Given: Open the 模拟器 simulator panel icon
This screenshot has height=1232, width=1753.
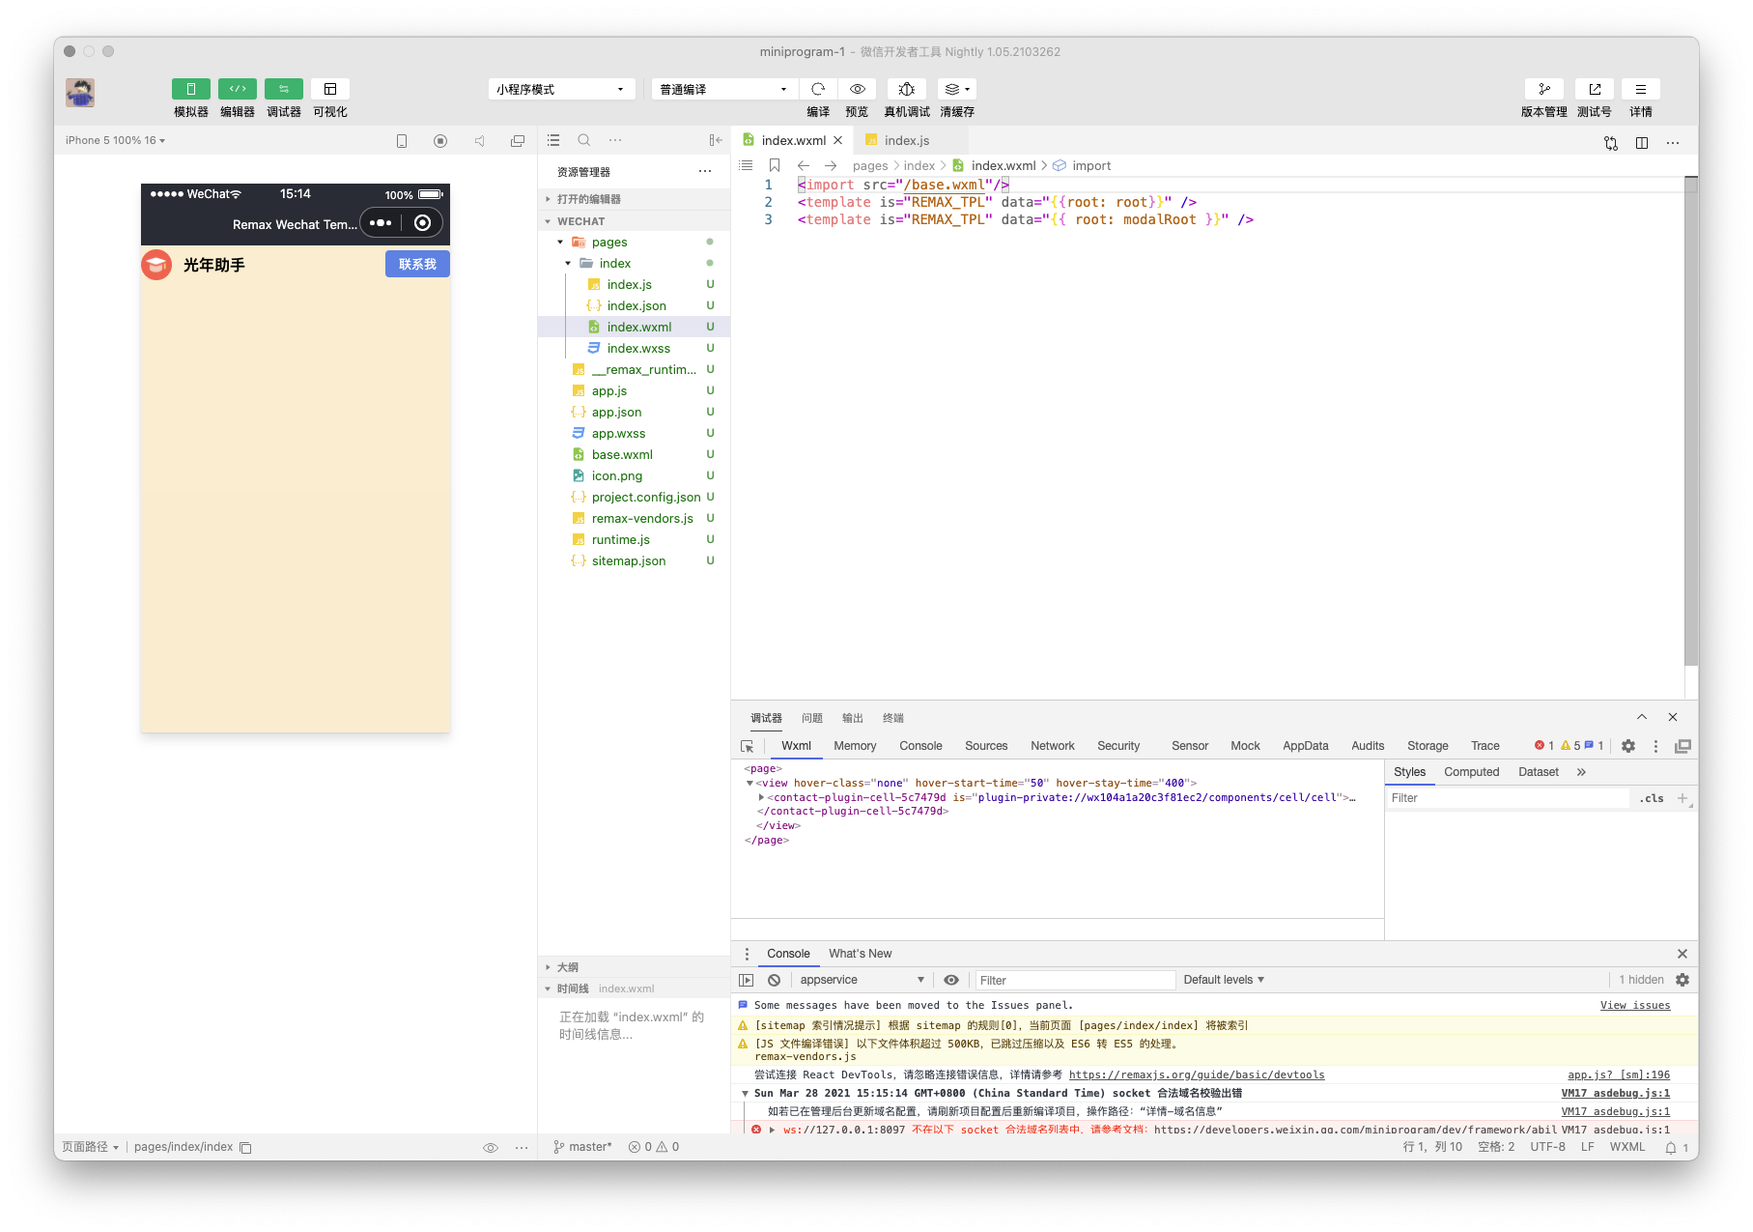Looking at the screenshot, I should click(190, 89).
